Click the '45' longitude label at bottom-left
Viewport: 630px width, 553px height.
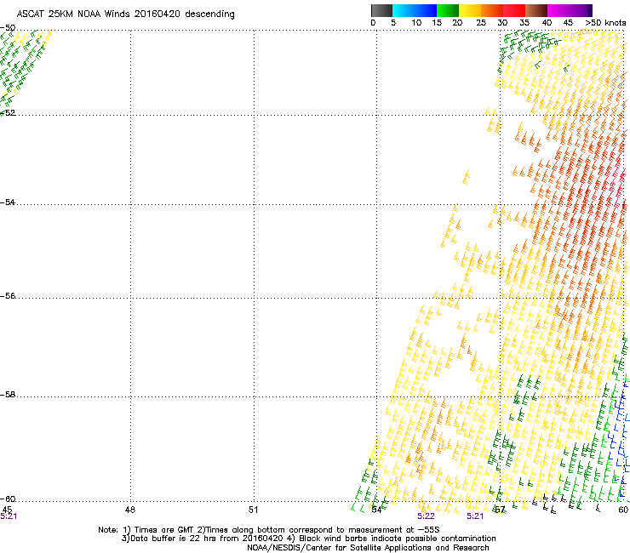pyautogui.click(x=7, y=510)
